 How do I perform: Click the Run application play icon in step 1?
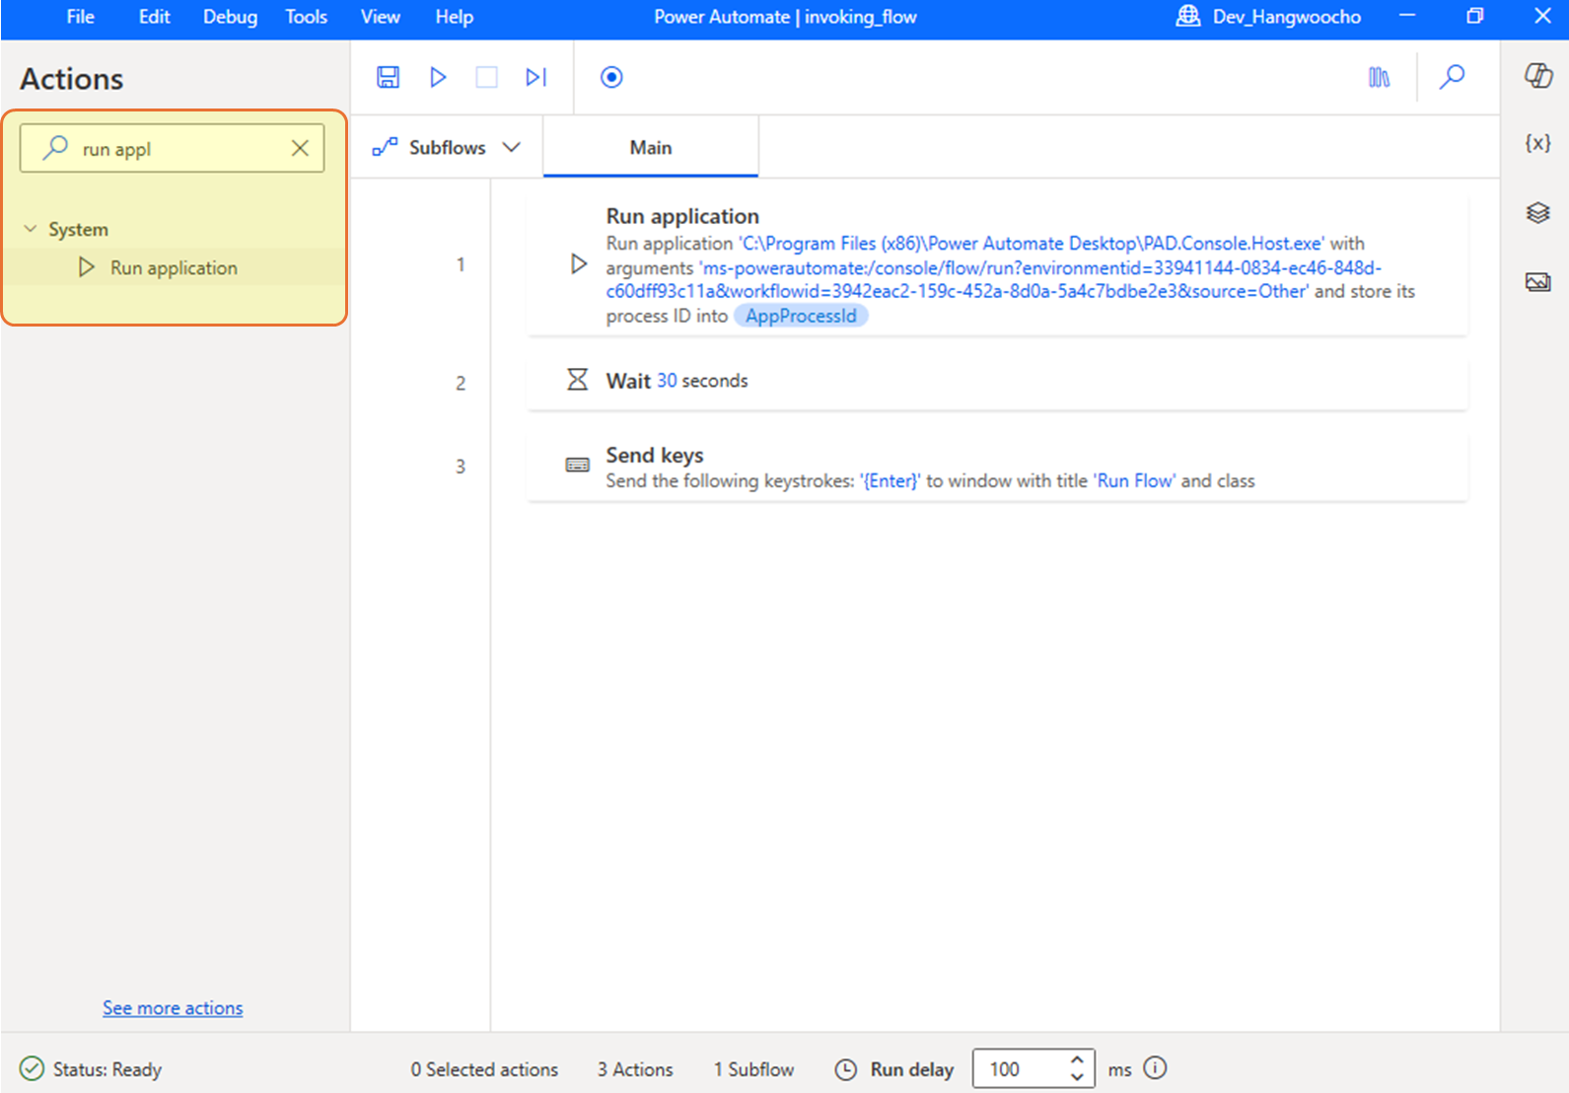click(x=579, y=263)
